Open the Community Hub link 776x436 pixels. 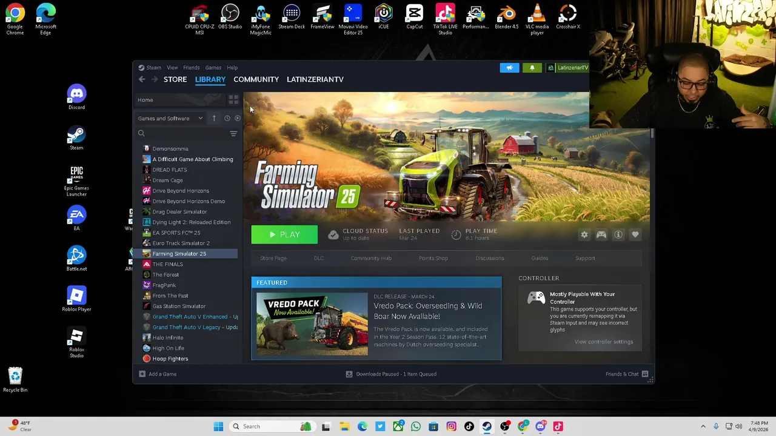point(371,259)
